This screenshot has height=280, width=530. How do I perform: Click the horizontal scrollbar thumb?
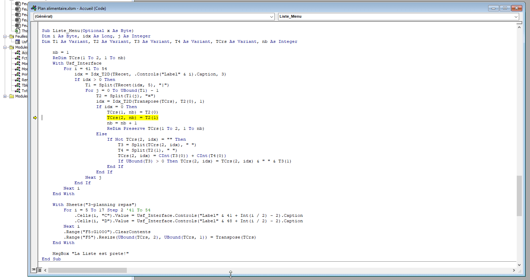point(87,270)
